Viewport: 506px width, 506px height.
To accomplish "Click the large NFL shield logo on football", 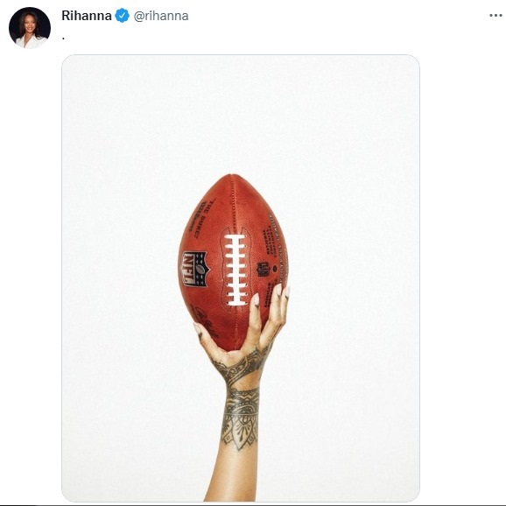I will [195, 269].
